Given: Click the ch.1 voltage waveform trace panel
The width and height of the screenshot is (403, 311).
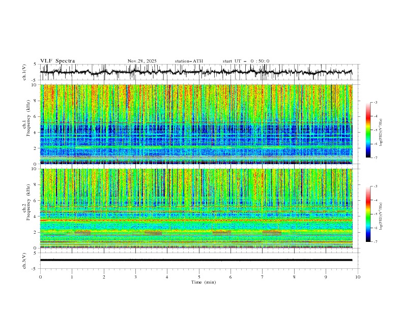Looking at the screenshot, I should tap(199, 72).
